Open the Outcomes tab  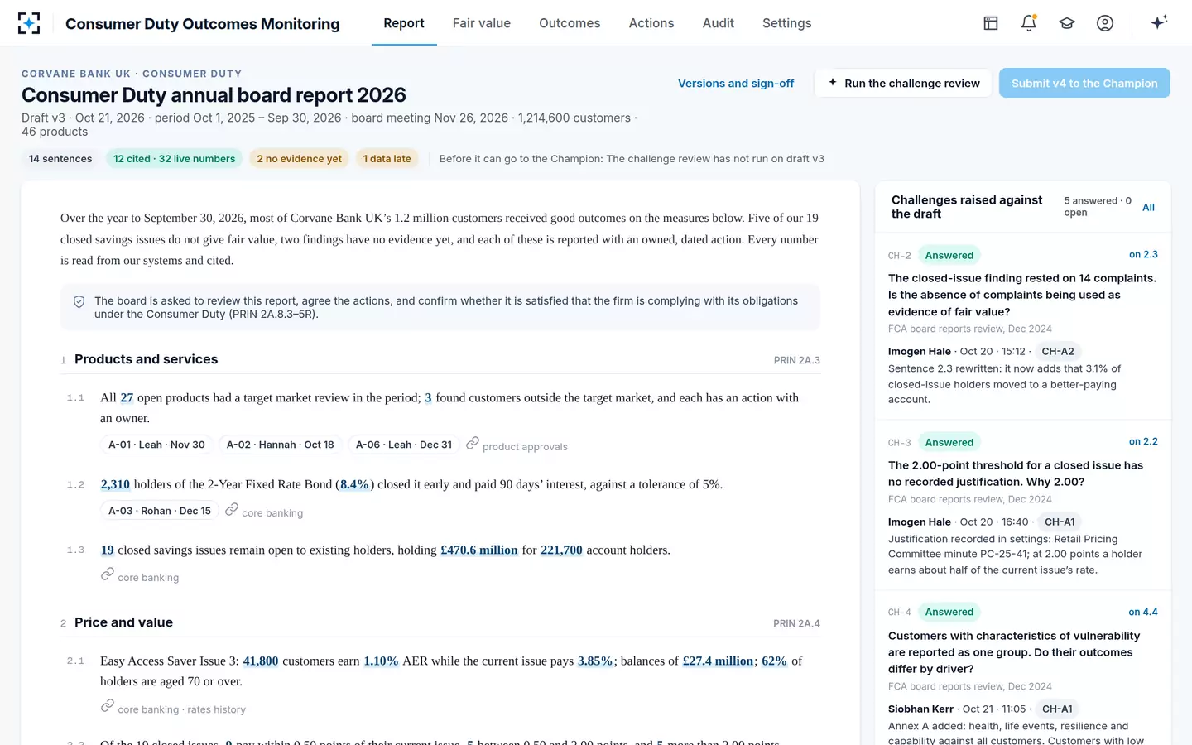(x=570, y=23)
